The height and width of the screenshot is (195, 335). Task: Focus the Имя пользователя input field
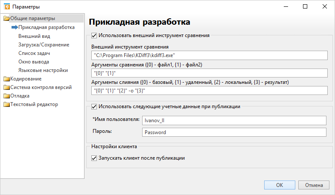tap(234, 120)
